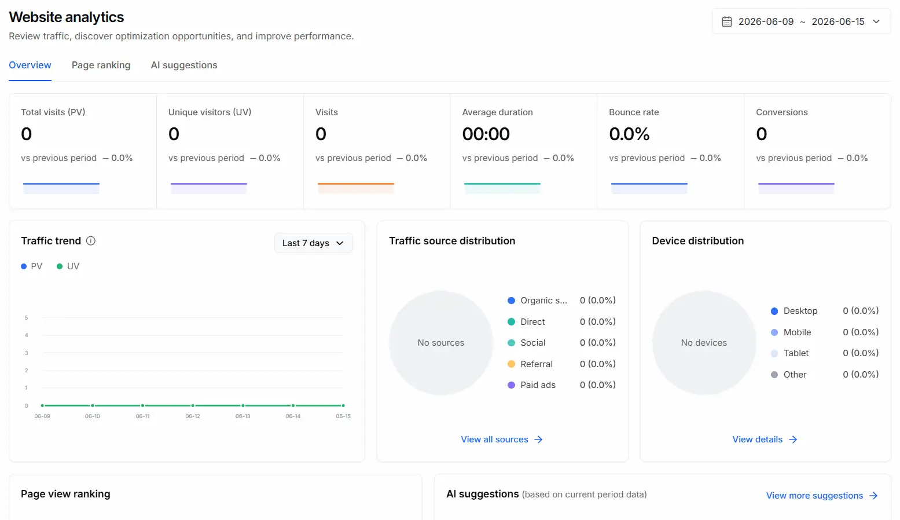The height and width of the screenshot is (520, 900).
Task: Click the Visits card label
Action: 326,112
